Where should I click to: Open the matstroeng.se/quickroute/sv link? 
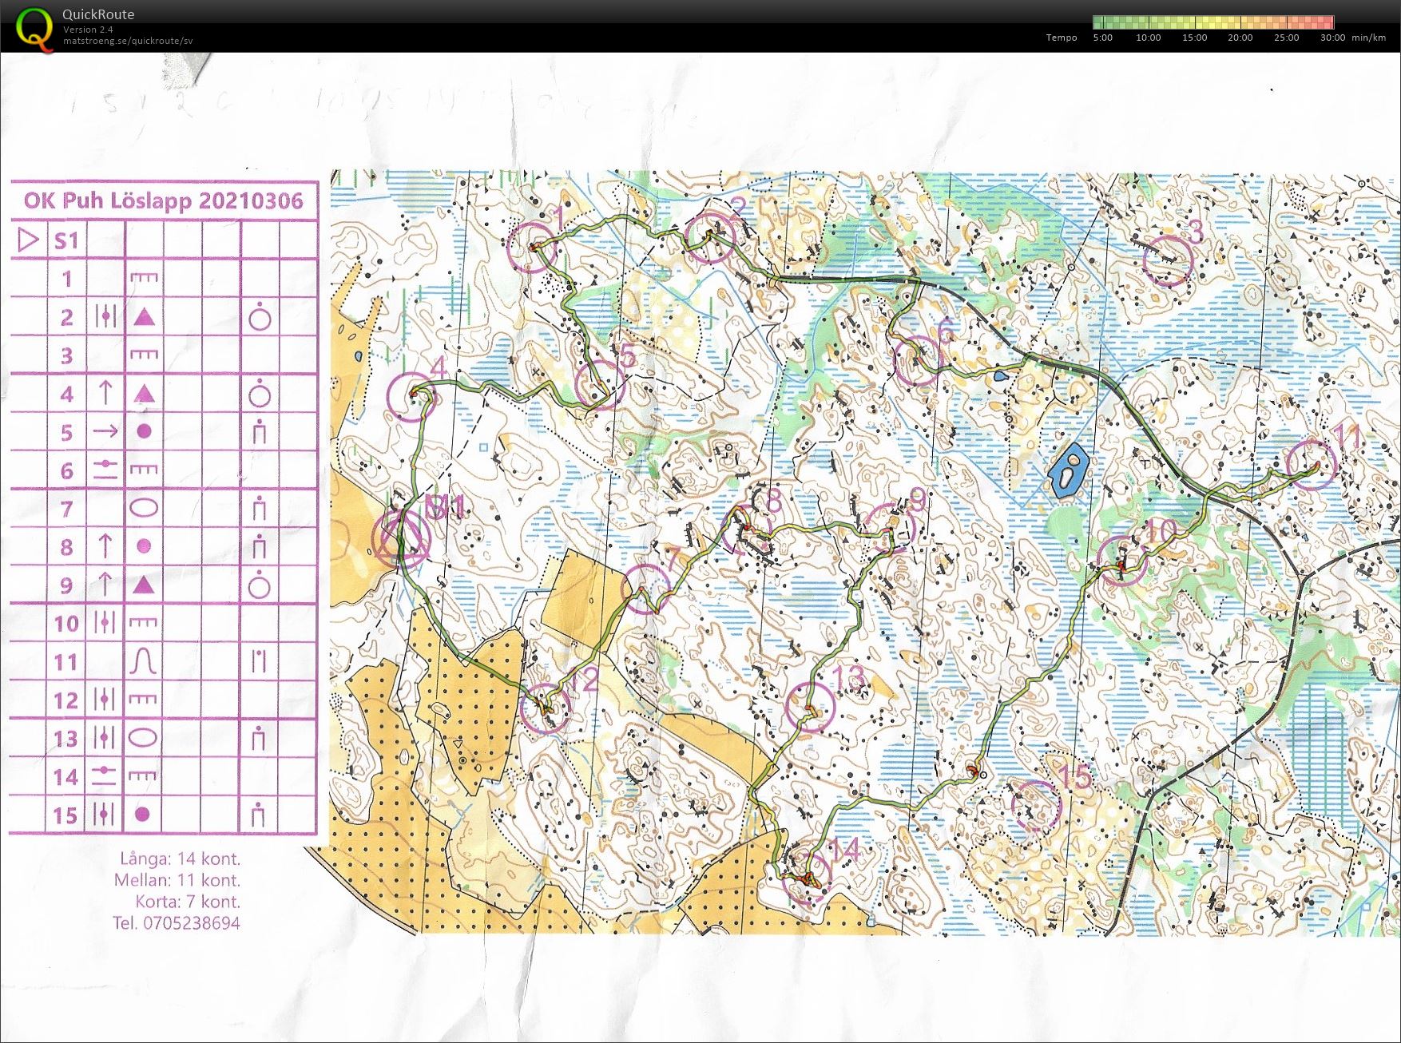click(x=128, y=41)
